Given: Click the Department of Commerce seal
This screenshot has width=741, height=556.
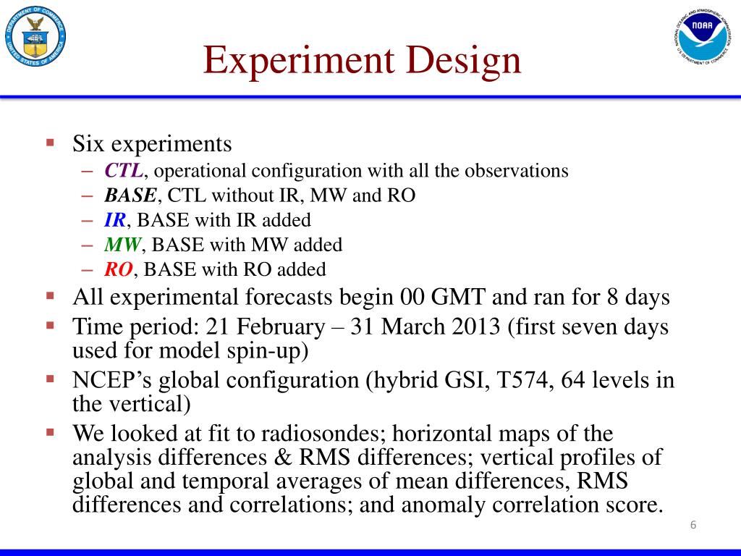Looking at the screenshot, I should (x=35, y=36).
